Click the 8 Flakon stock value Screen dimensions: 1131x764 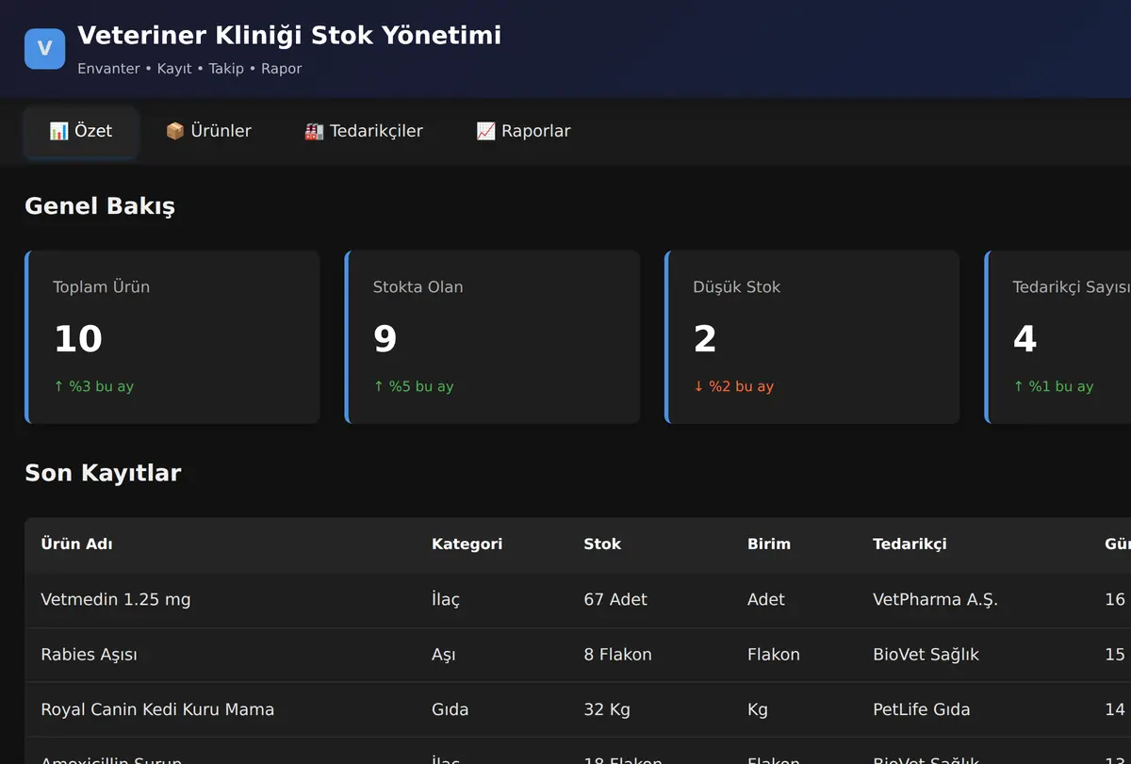pos(617,654)
